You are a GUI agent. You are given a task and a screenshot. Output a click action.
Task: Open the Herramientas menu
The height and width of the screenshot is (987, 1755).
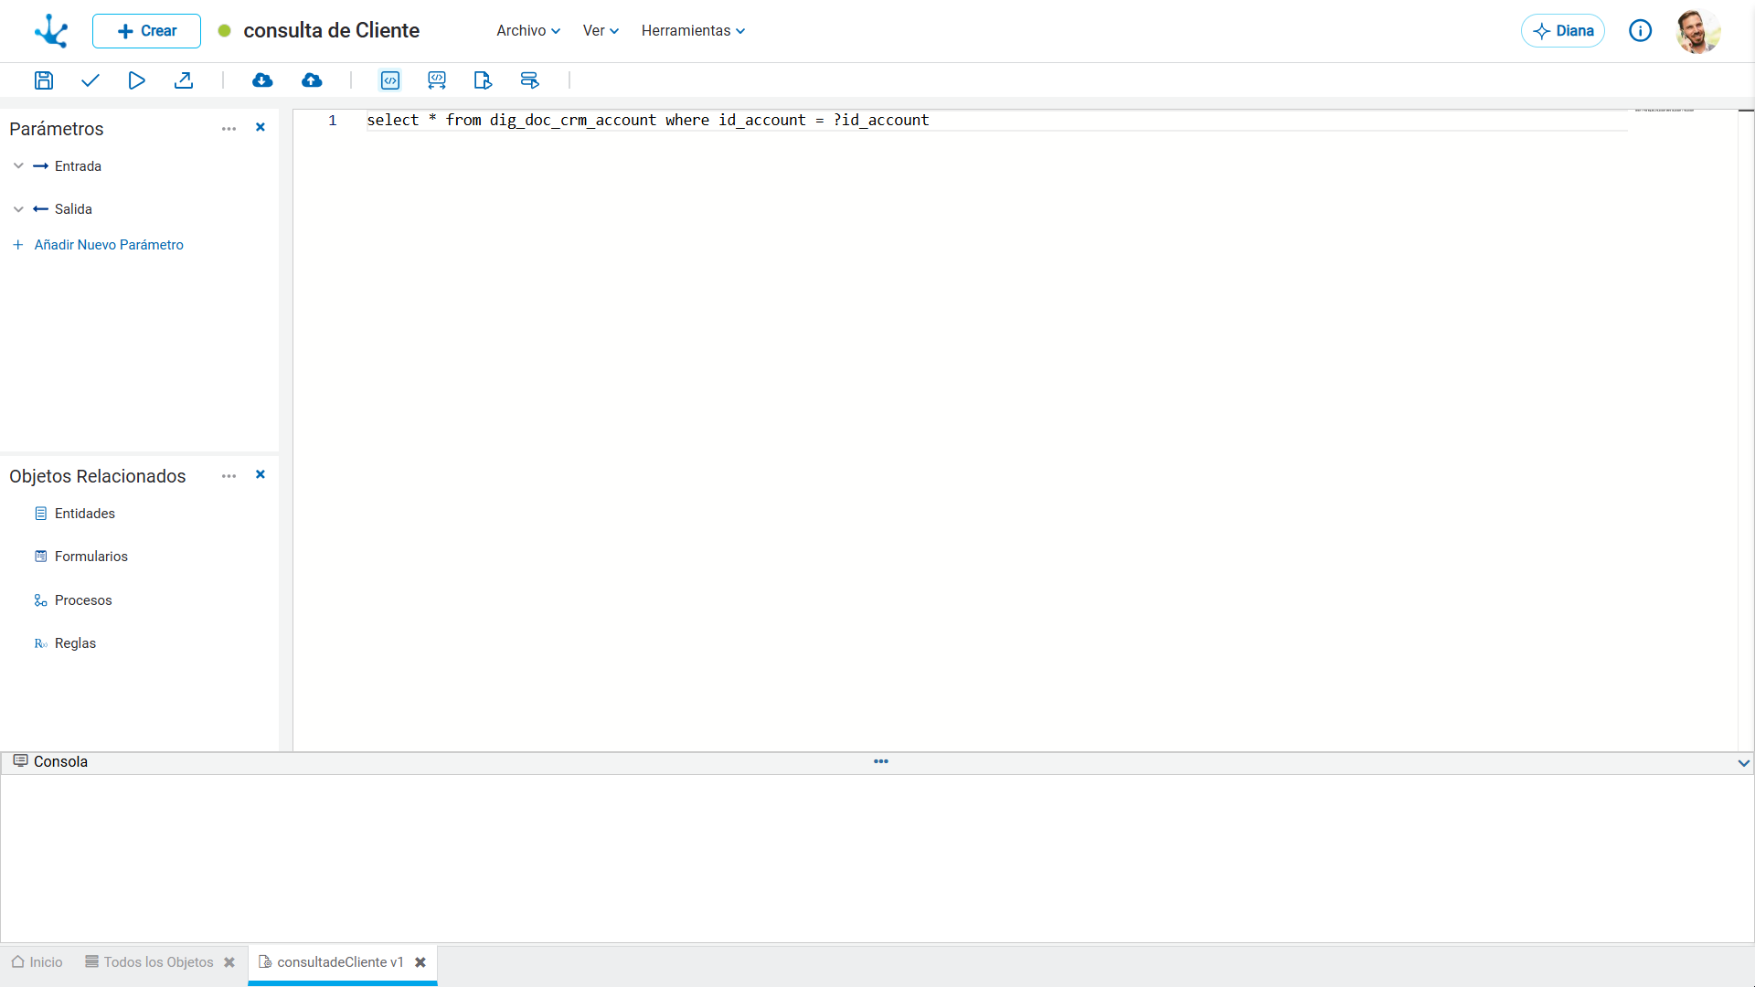coord(693,31)
